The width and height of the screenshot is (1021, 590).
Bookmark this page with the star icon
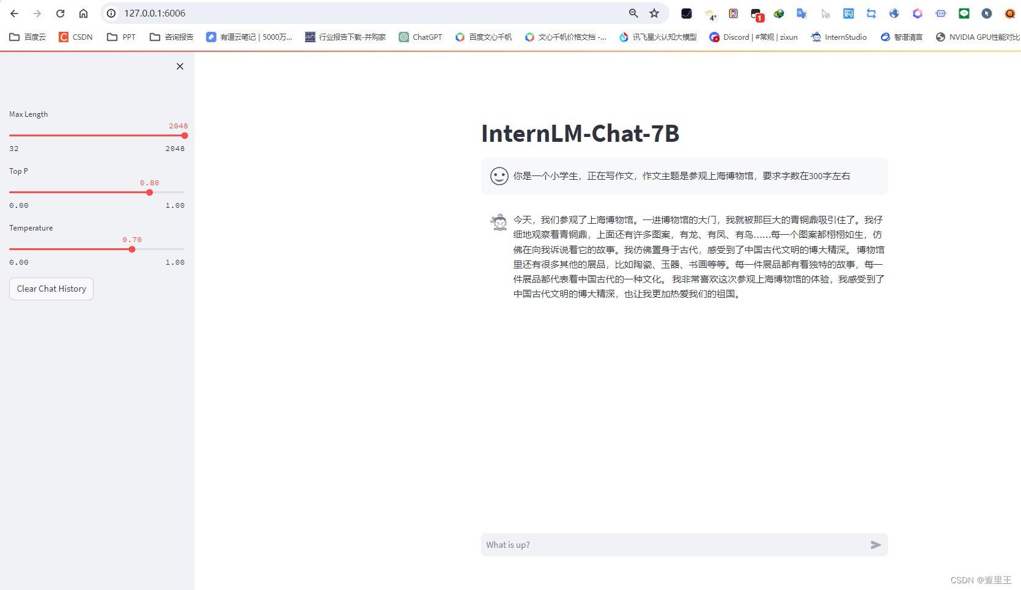[654, 13]
